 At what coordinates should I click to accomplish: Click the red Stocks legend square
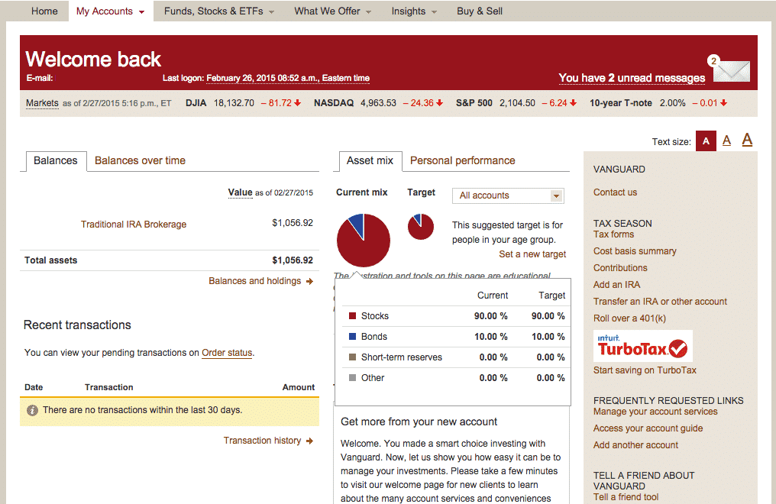point(352,315)
